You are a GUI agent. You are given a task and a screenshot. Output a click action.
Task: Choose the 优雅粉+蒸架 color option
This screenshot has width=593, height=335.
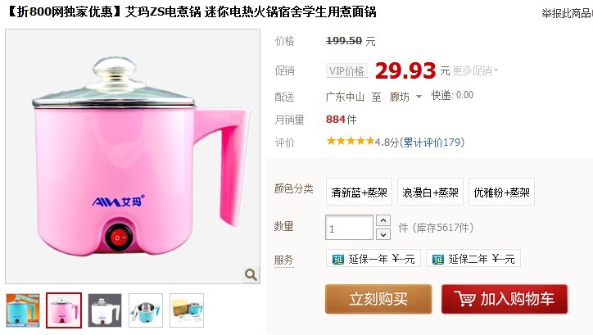501,192
